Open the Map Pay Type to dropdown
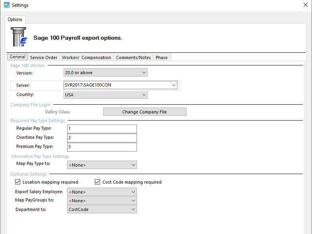The width and height of the screenshot is (312, 234). 102,165
